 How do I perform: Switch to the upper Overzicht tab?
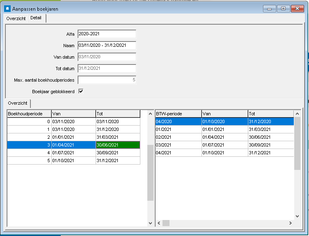point(16,18)
